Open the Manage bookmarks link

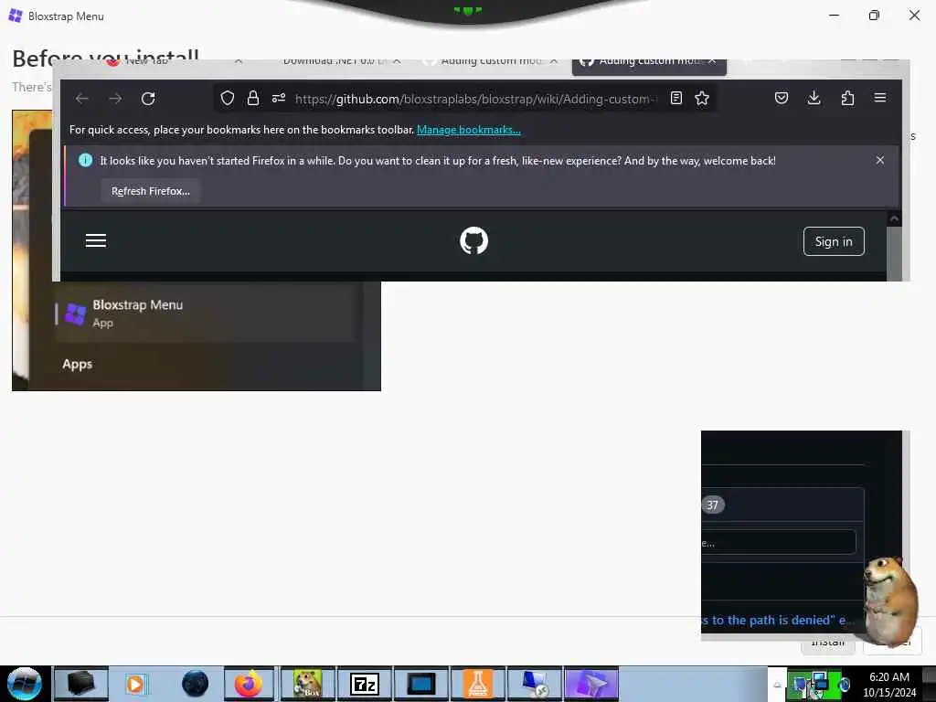point(469,130)
